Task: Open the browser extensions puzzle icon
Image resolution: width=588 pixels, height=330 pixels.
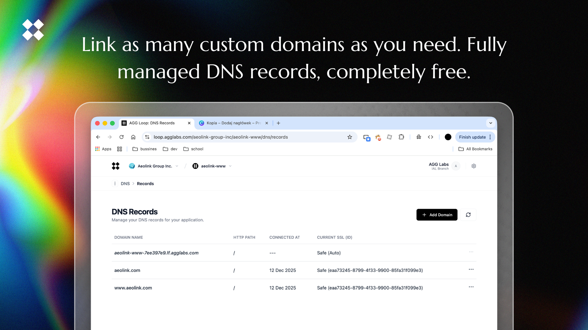Action: (401, 137)
